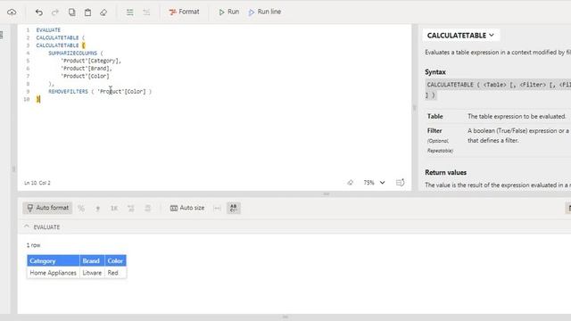The width and height of the screenshot is (571, 321).
Task: Click the eraser icon beside the zoom level
Action: coord(350,182)
